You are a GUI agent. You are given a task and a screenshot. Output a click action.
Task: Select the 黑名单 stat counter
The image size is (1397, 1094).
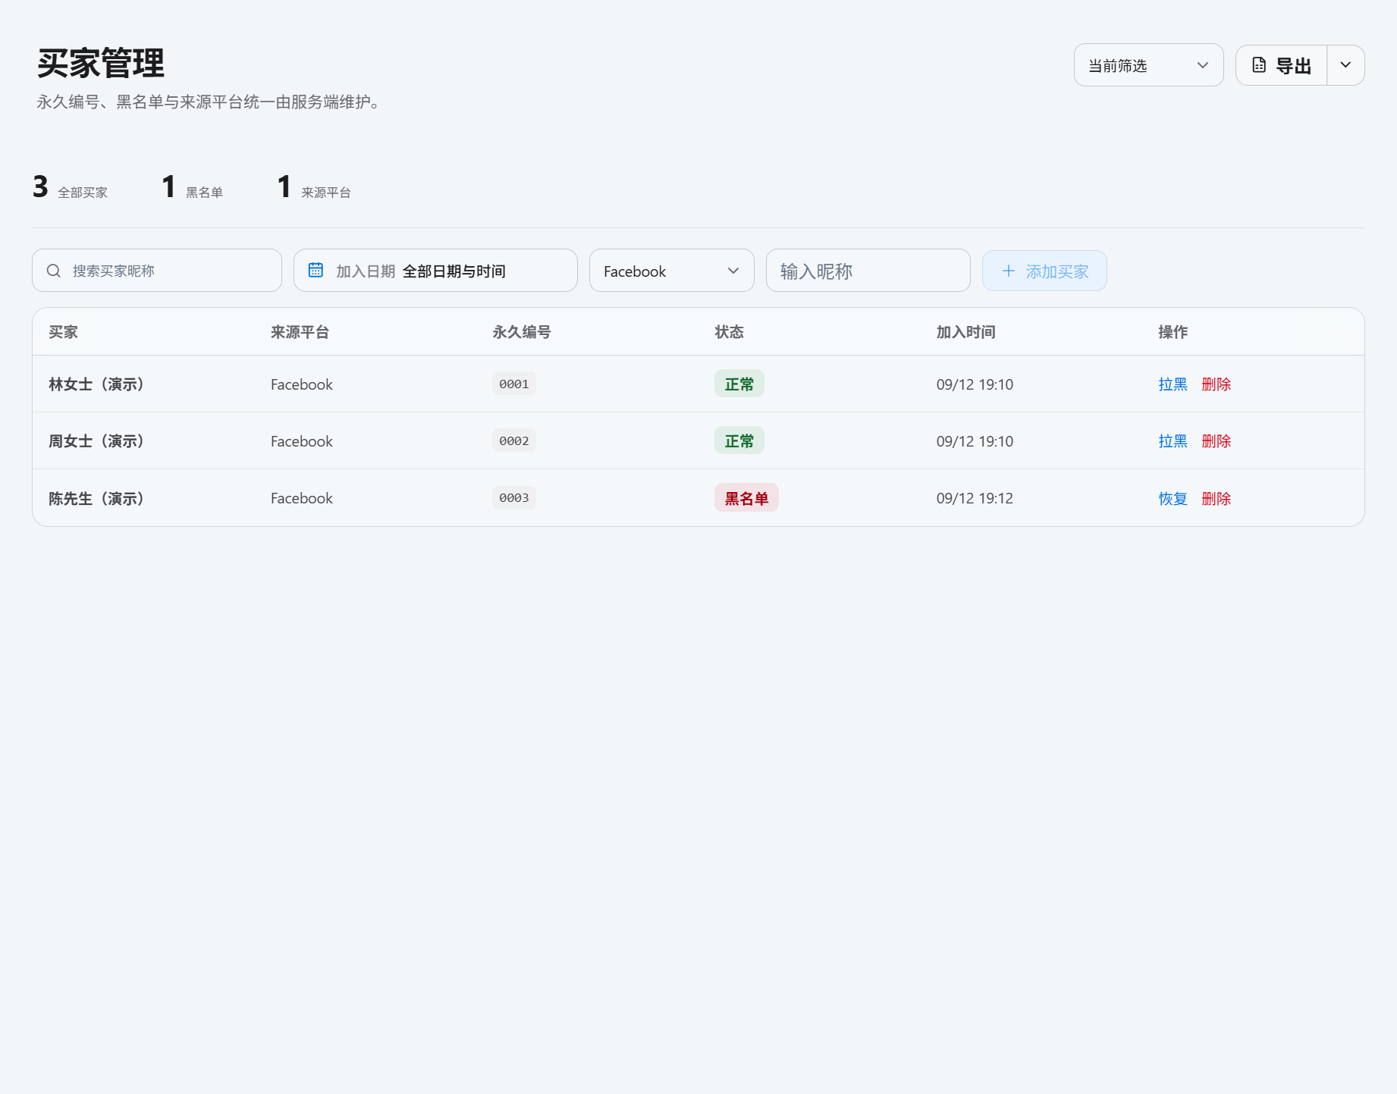coord(193,187)
